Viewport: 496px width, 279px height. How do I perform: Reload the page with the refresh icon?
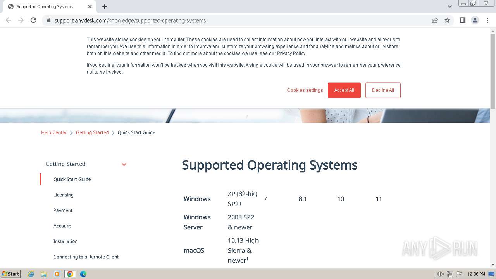(x=33, y=20)
